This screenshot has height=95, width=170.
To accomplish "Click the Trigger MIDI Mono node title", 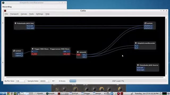I will [x=52, y=49].
